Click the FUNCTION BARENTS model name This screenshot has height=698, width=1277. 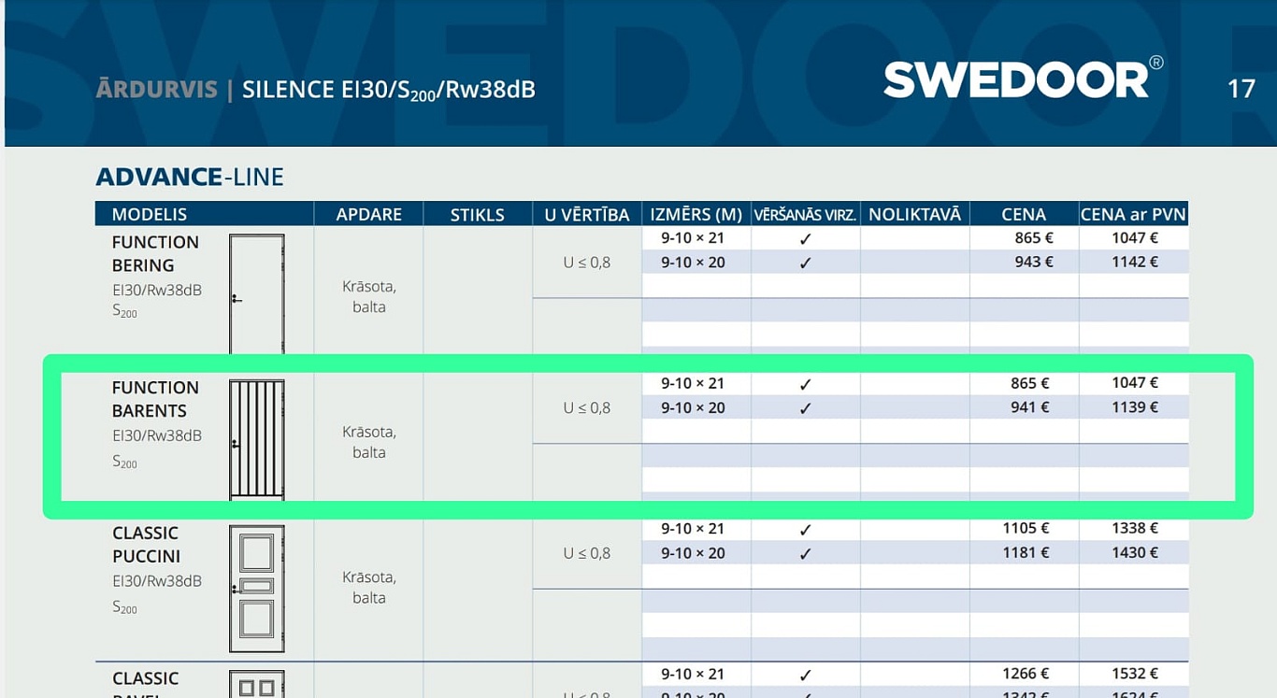pos(155,399)
